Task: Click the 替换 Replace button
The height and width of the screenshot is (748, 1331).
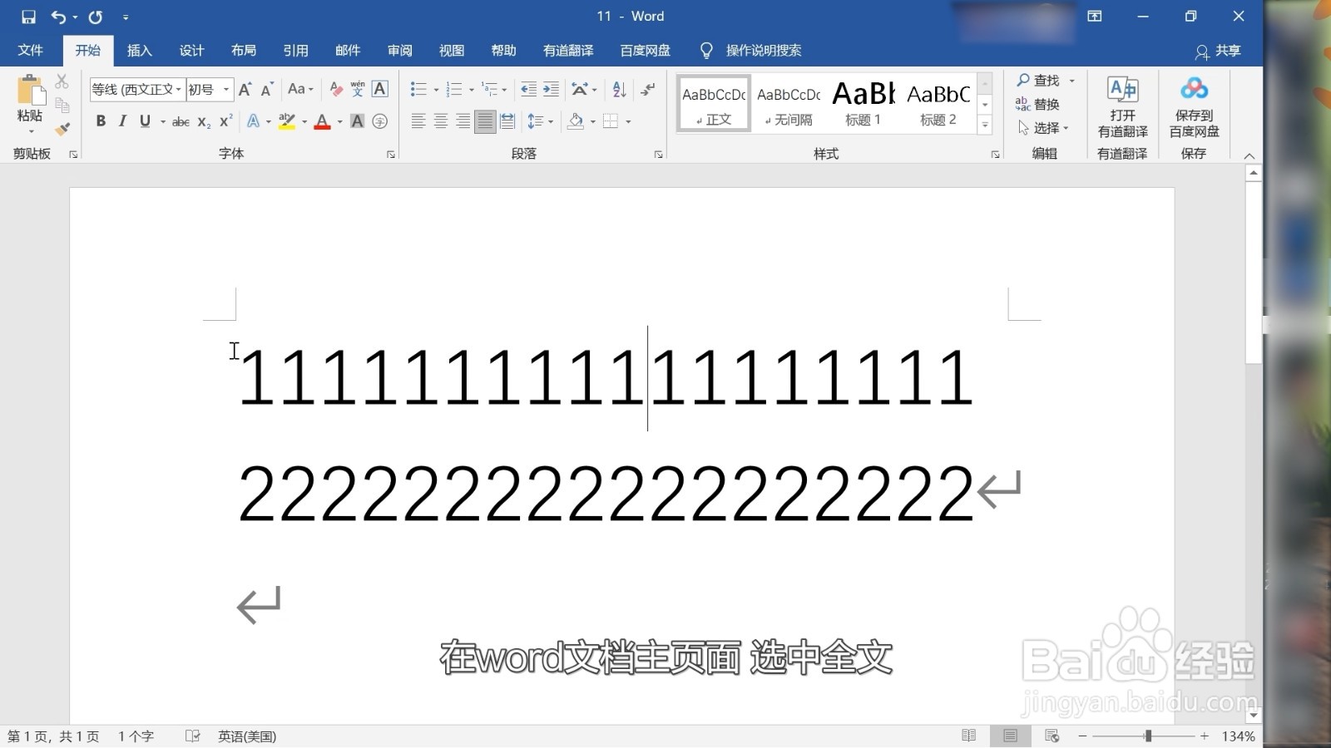Action: click(x=1038, y=104)
